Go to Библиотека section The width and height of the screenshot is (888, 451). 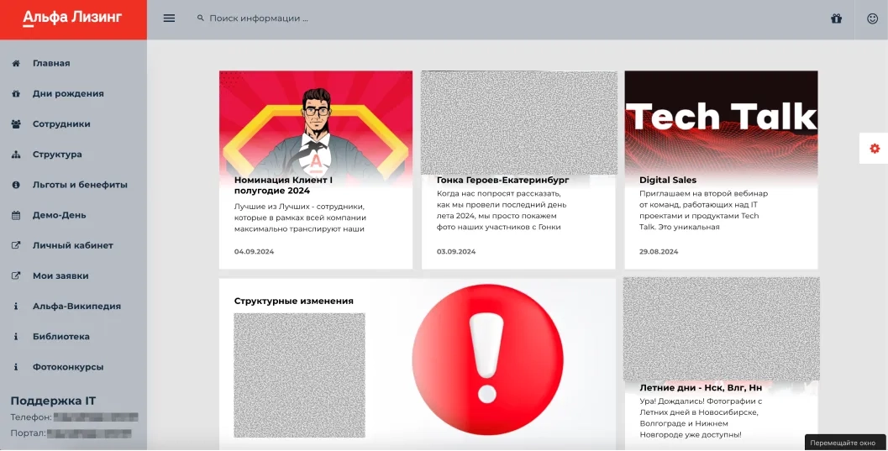tap(61, 337)
